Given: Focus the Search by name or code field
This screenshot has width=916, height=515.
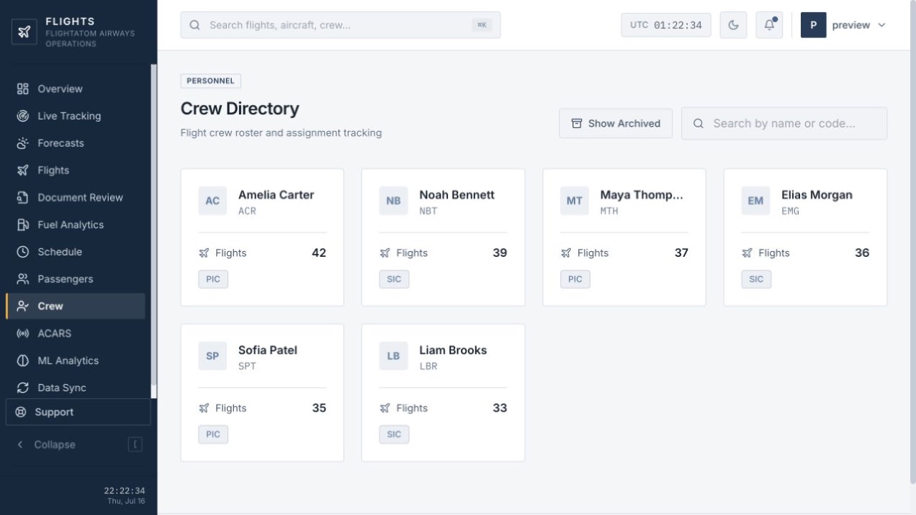Looking at the screenshot, I should (x=784, y=123).
